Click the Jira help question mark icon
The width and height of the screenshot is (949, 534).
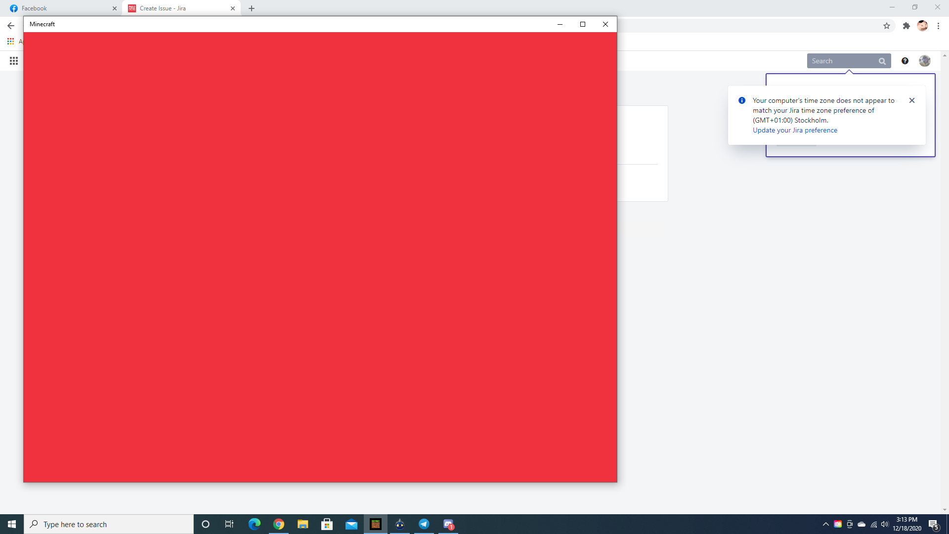click(905, 61)
